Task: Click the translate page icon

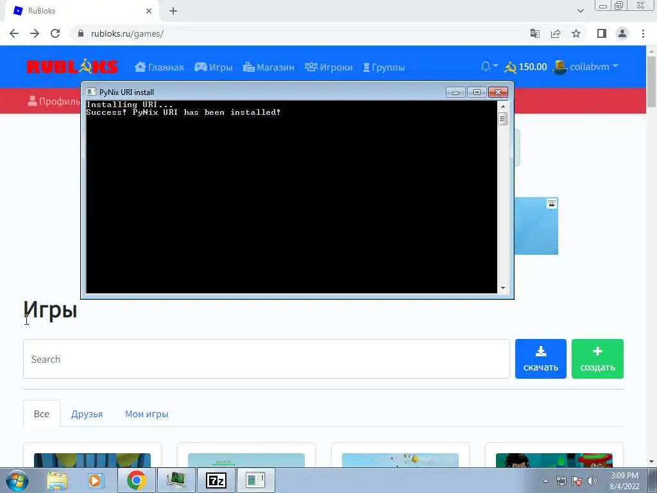Action: [535, 33]
